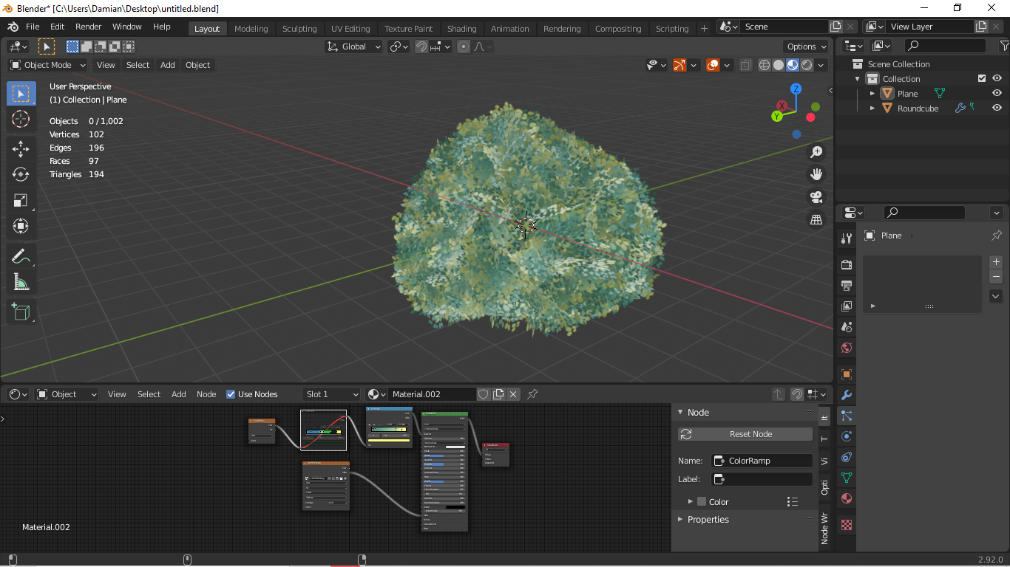
Task: Click the Reset Node button
Action: (x=750, y=434)
